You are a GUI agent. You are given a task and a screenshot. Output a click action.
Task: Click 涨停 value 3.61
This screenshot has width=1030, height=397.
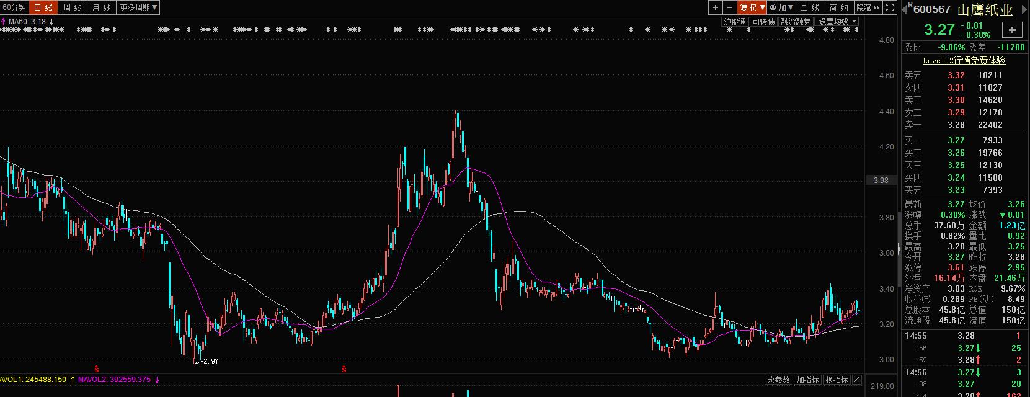click(x=956, y=267)
